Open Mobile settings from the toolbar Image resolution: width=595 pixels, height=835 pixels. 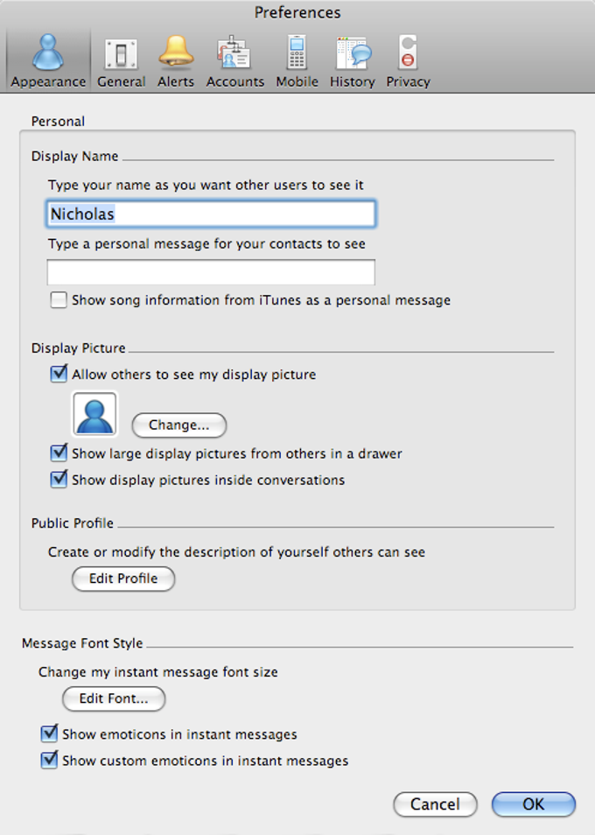(x=297, y=57)
